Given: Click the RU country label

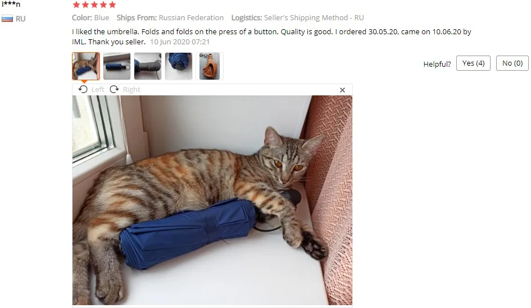Looking at the screenshot, I should point(21,19).
